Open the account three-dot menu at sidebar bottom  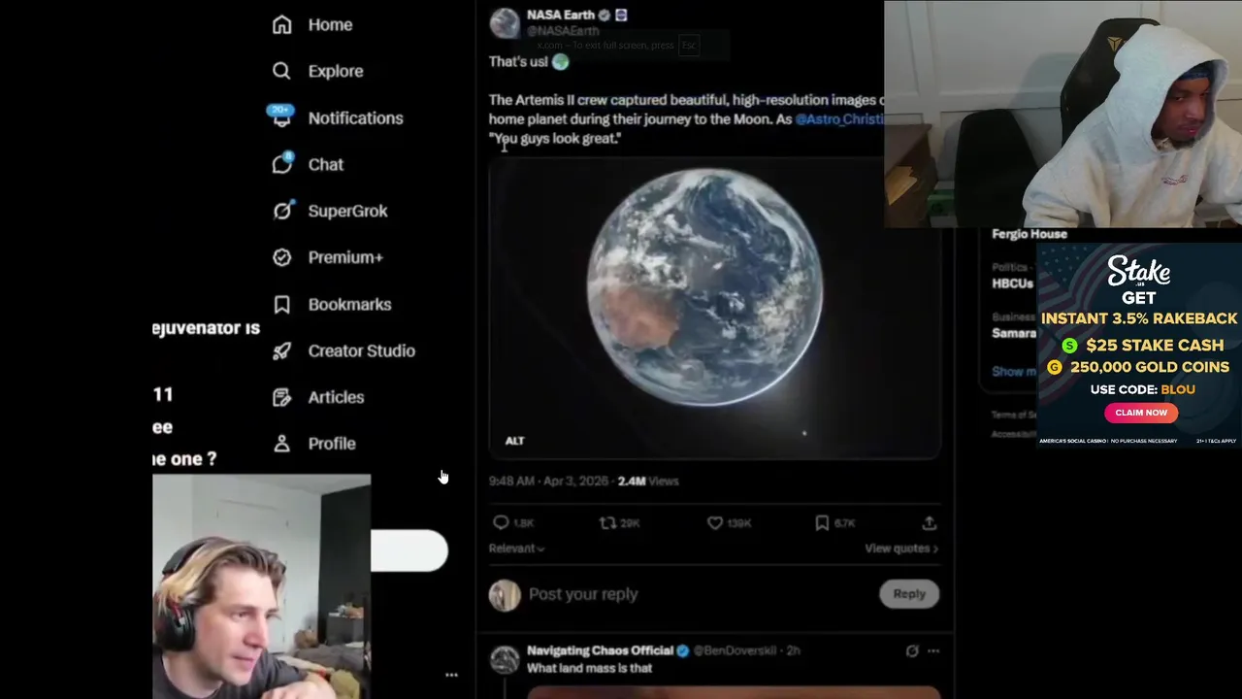451,674
